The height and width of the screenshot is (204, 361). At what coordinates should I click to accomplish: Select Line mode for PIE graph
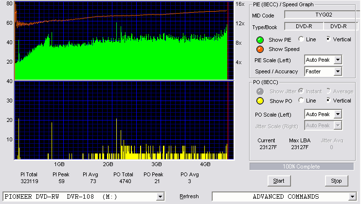point(301,39)
